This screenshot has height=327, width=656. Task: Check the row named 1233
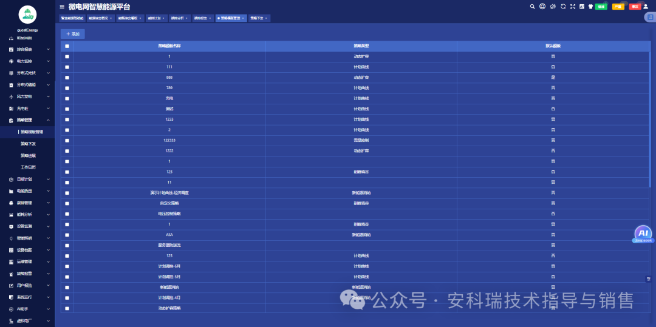[x=67, y=120]
